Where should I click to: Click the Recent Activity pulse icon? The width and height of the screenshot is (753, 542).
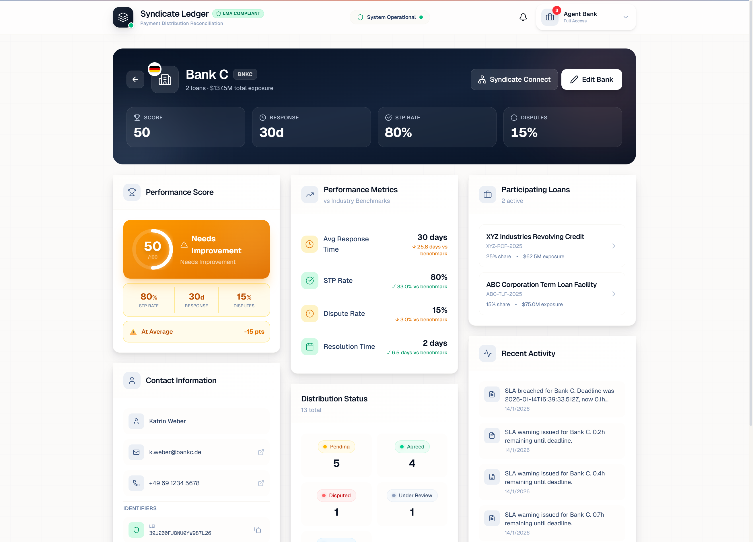point(487,353)
